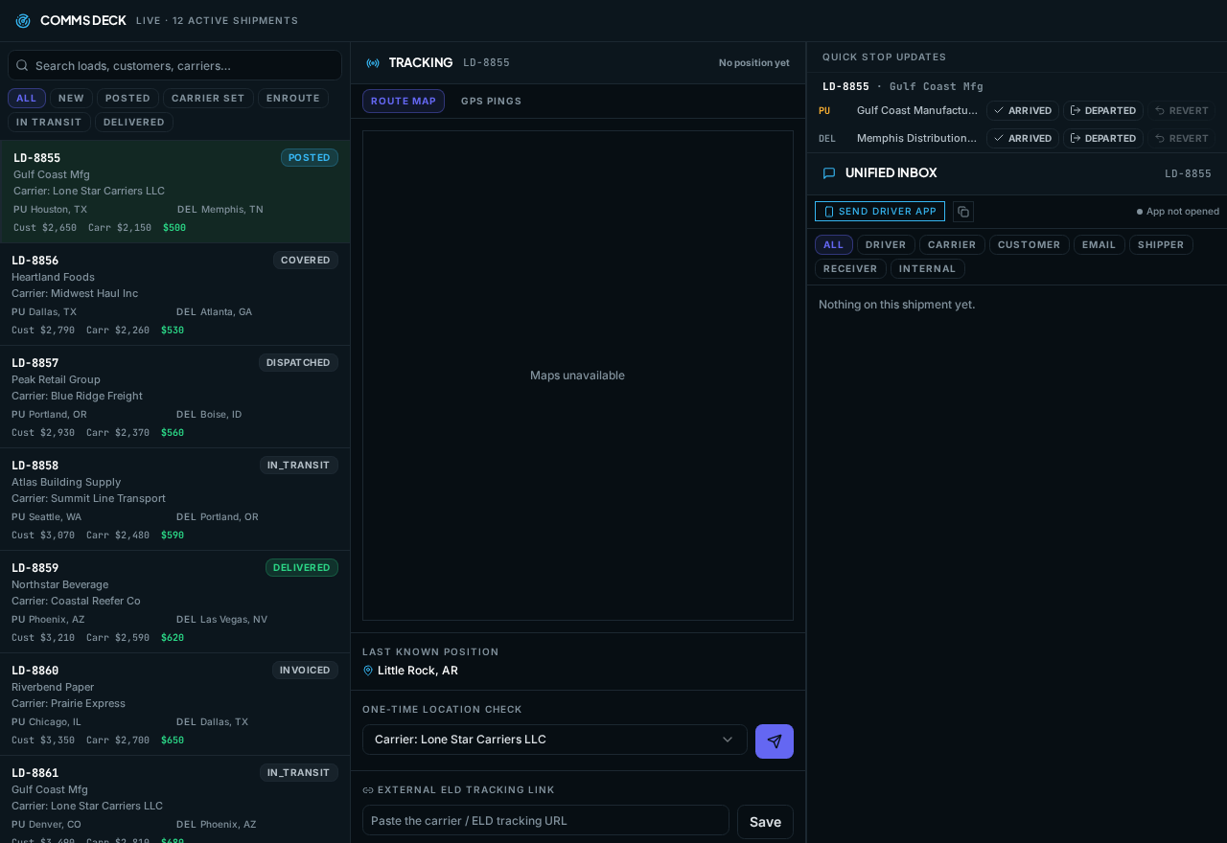Filter loads by New status
The image size is (1227, 843).
71,99
